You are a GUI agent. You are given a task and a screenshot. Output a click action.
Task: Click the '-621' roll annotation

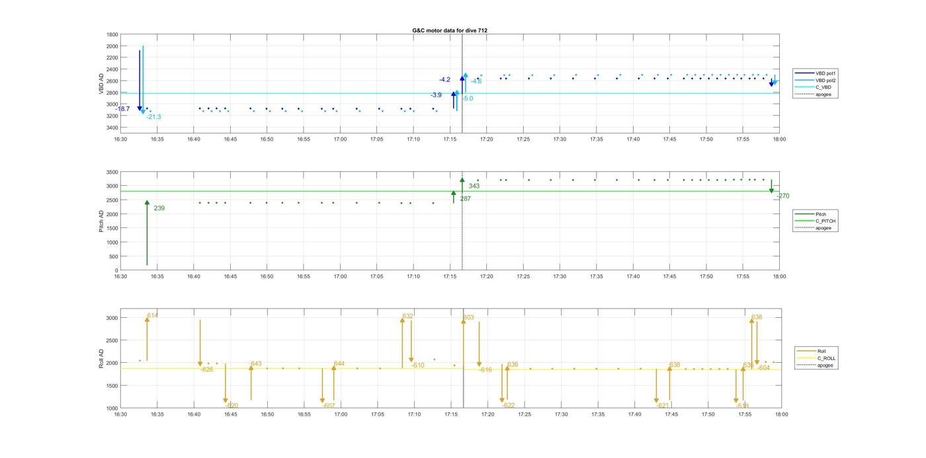663,406
